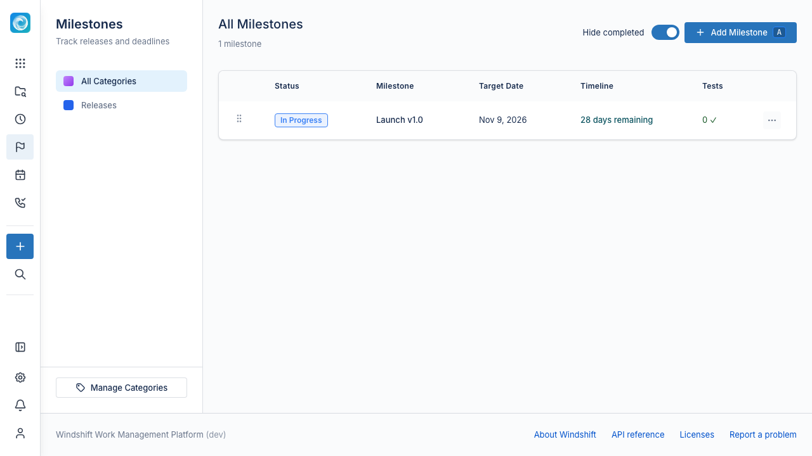Turn off the Hide completed switch
The height and width of the screenshot is (456, 812).
(x=665, y=32)
